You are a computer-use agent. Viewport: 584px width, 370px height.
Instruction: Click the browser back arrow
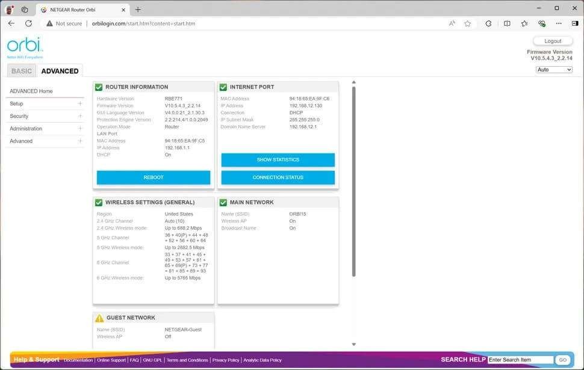[11, 23]
